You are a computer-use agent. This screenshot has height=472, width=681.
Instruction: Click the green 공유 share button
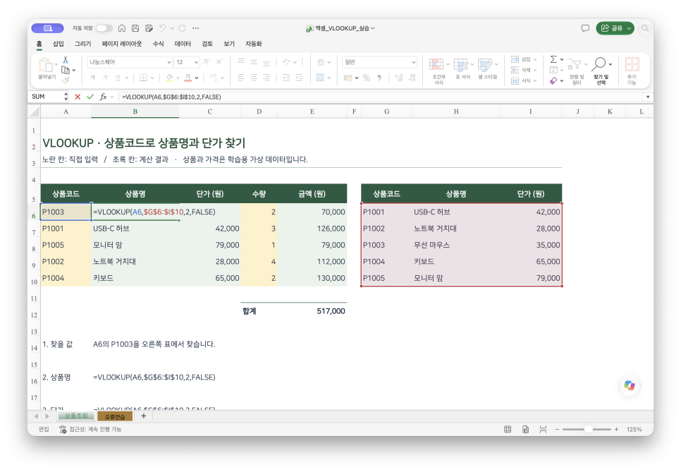(615, 28)
